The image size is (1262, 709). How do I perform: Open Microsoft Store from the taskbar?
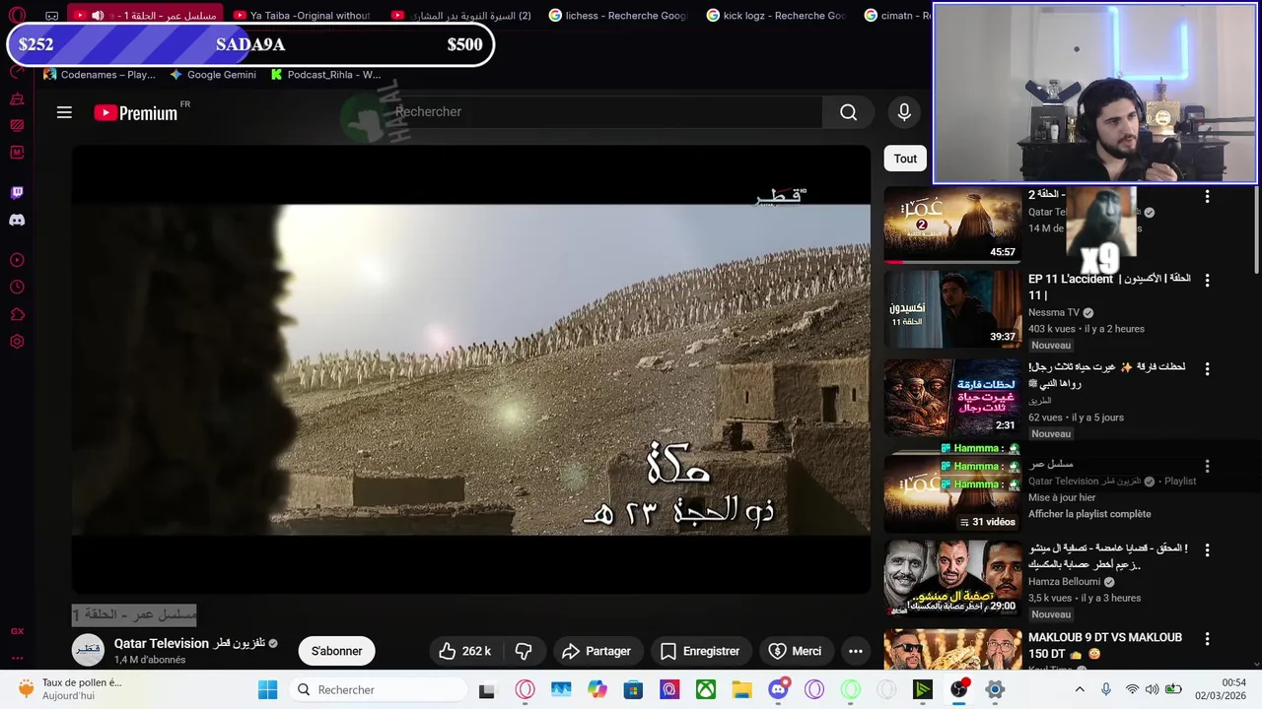633,690
